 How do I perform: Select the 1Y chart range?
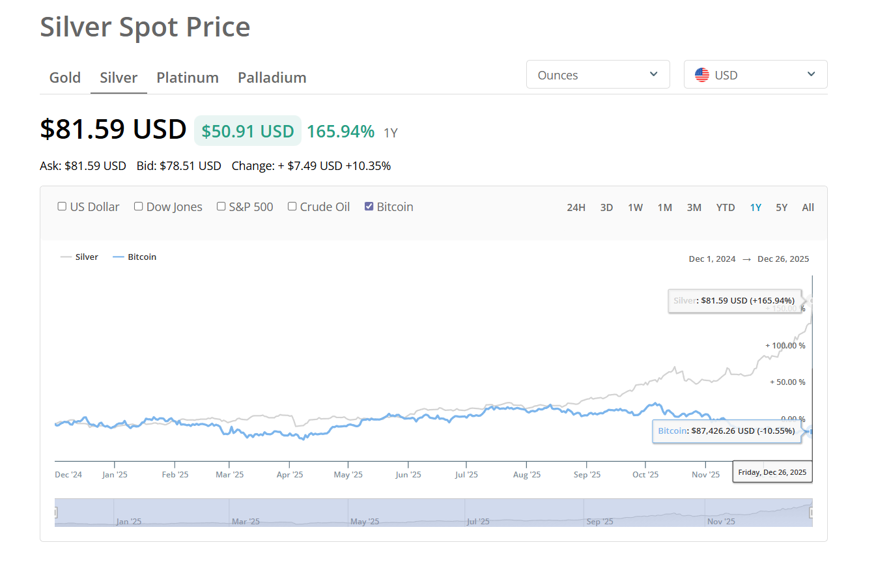click(756, 208)
